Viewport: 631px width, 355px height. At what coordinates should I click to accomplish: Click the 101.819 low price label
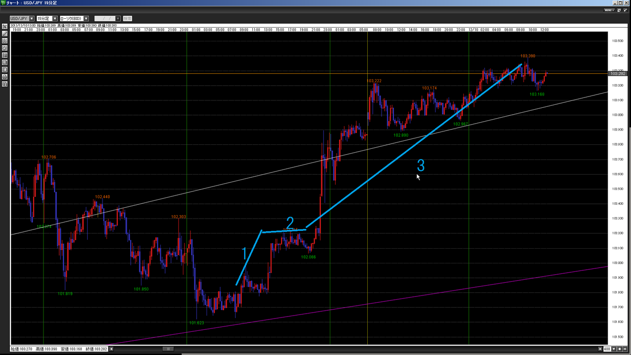coord(65,293)
